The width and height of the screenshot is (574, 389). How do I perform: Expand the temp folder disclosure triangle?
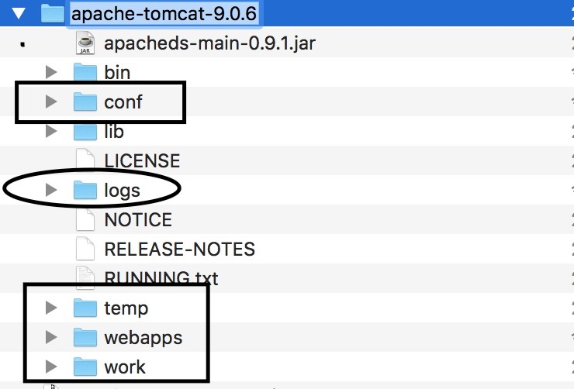[51, 308]
